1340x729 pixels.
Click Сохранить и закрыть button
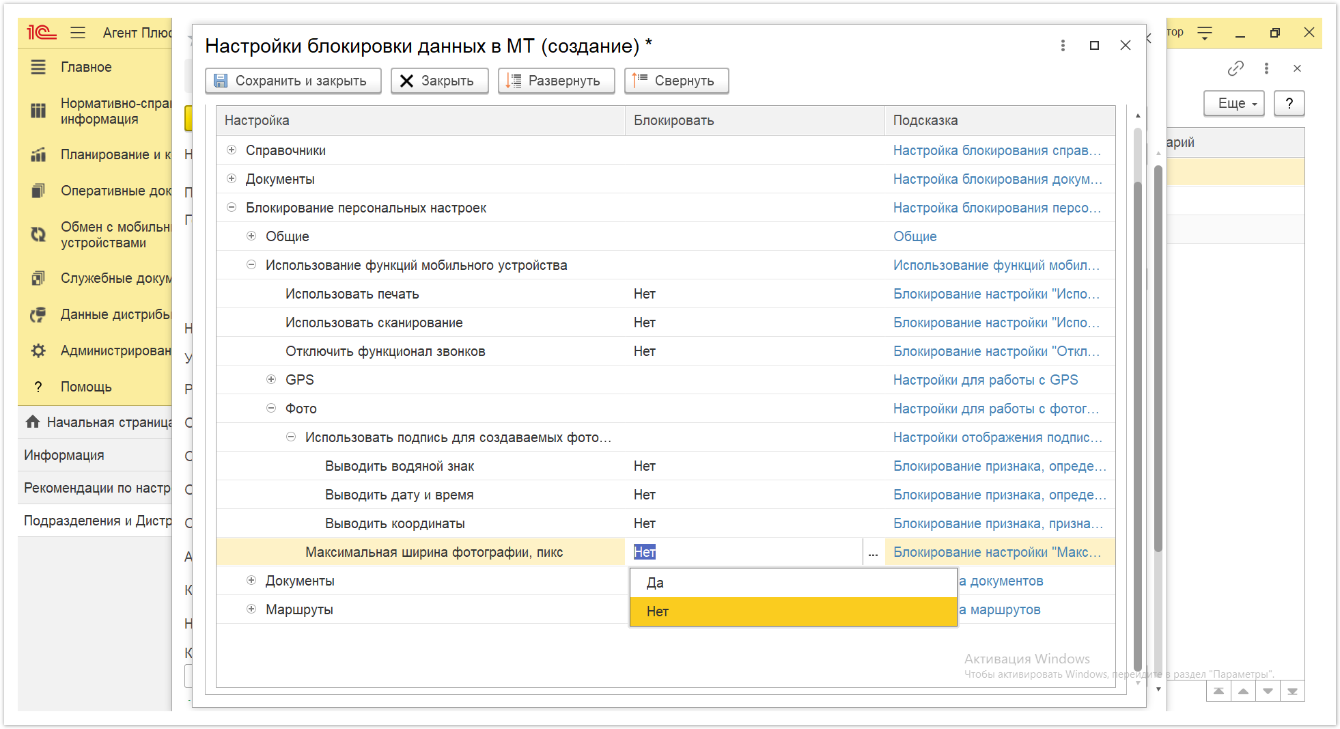coord(293,81)
